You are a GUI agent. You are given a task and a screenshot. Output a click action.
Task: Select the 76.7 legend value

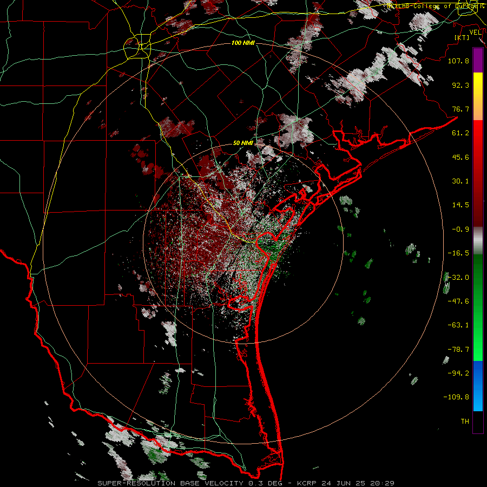tap(460, 109)
